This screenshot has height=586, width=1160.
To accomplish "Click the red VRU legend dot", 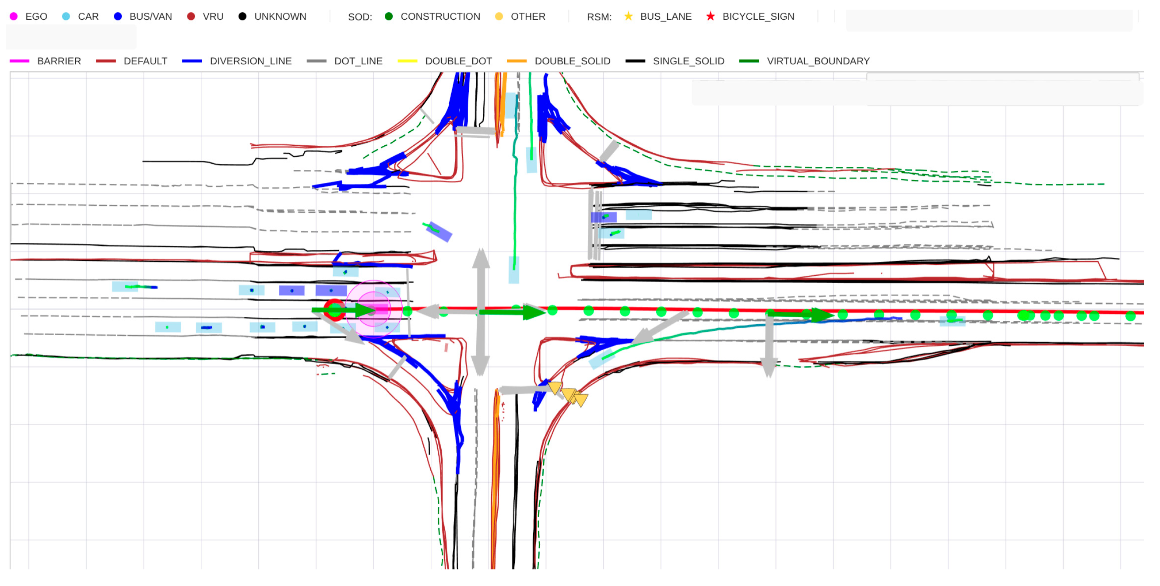I will tap(191, 17).
